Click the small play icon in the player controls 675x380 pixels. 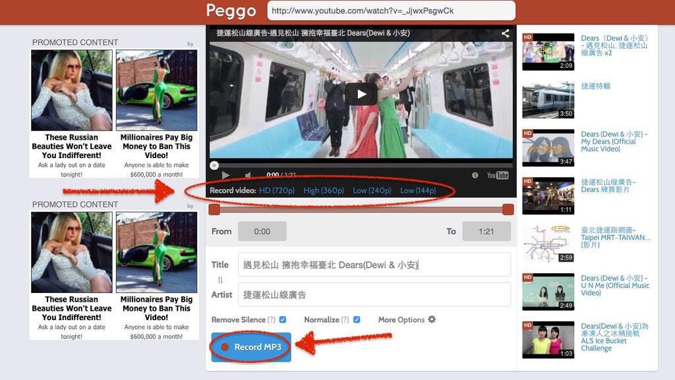tap(225, 175)
